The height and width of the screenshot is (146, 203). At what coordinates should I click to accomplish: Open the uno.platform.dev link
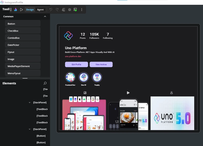click(x=73, y=56)
